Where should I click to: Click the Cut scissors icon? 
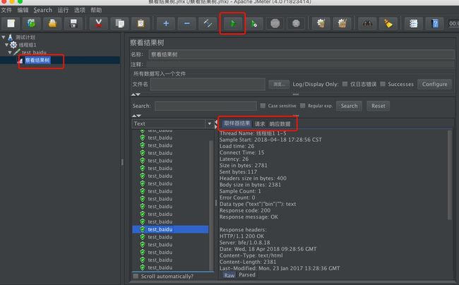[x=99, y=23]
